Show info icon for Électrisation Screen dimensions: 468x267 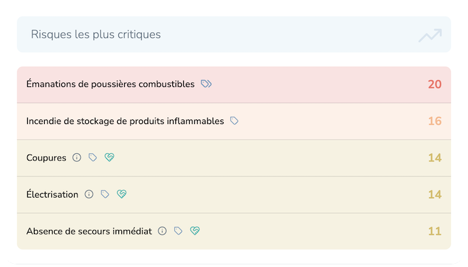[x=89, y=194]
